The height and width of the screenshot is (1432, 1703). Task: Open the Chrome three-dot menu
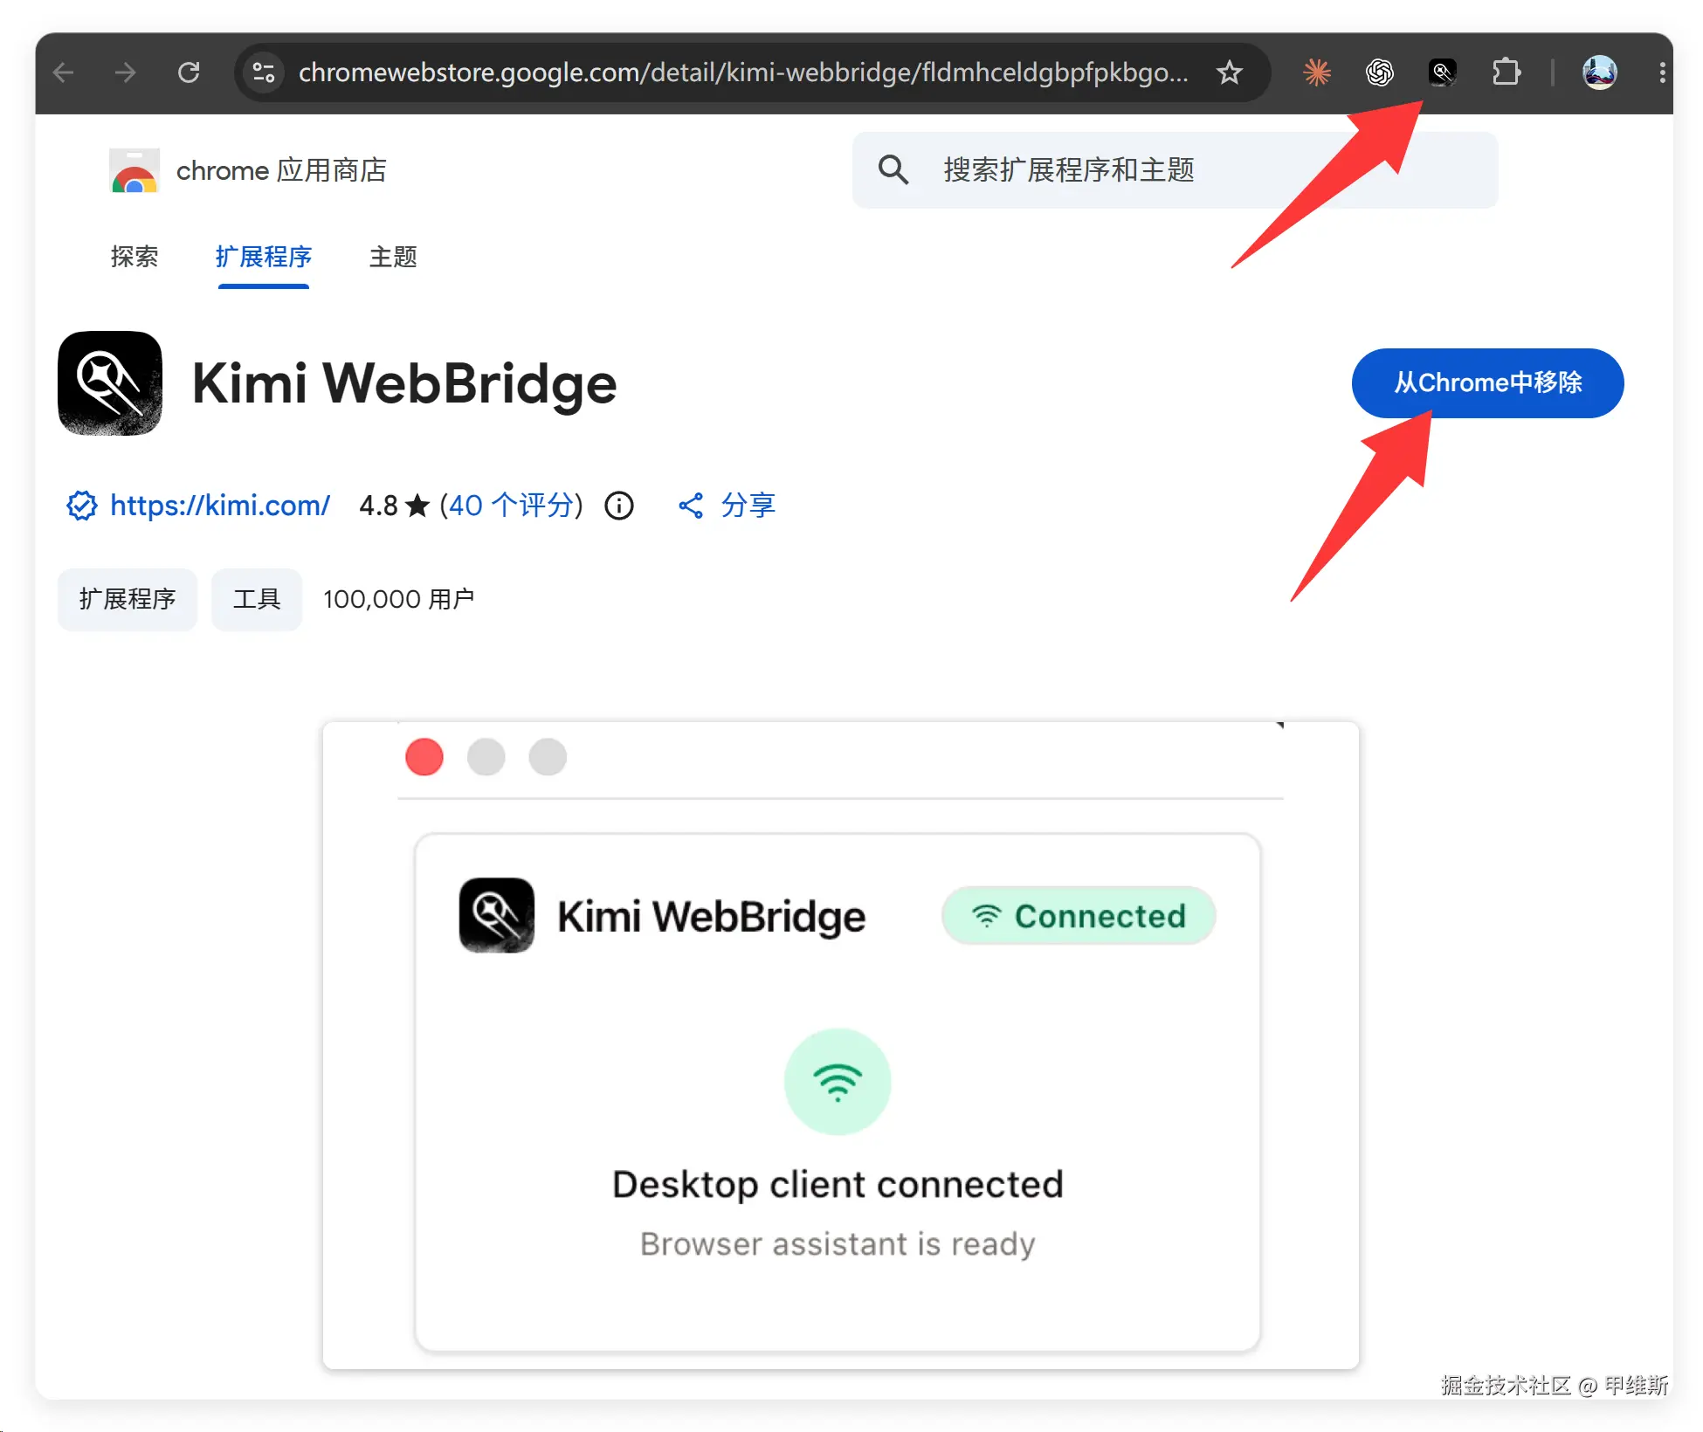point(1662,72)
